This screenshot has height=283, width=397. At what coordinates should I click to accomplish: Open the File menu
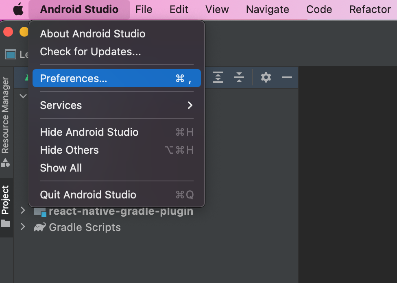click(144, 10)
